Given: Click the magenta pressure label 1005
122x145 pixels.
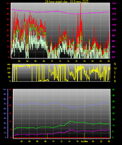Looking at the screenshot, I should click(114, 25).
